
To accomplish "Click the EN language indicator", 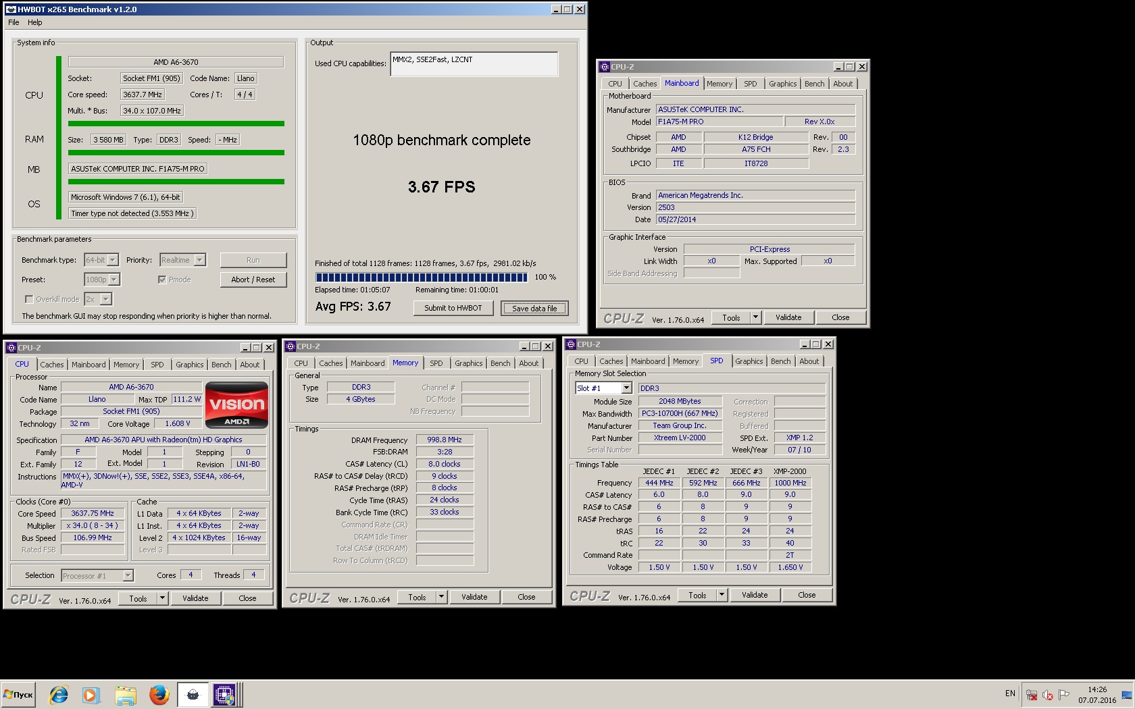I will [1010, 693].
